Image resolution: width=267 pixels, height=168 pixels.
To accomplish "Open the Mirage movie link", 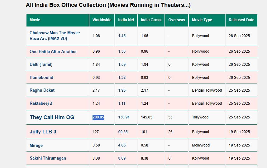I will tap(36, 145).
